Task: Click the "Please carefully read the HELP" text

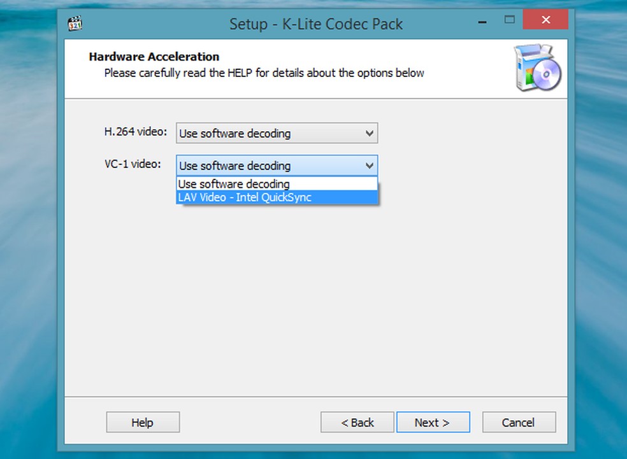Action: pos(264,73)
